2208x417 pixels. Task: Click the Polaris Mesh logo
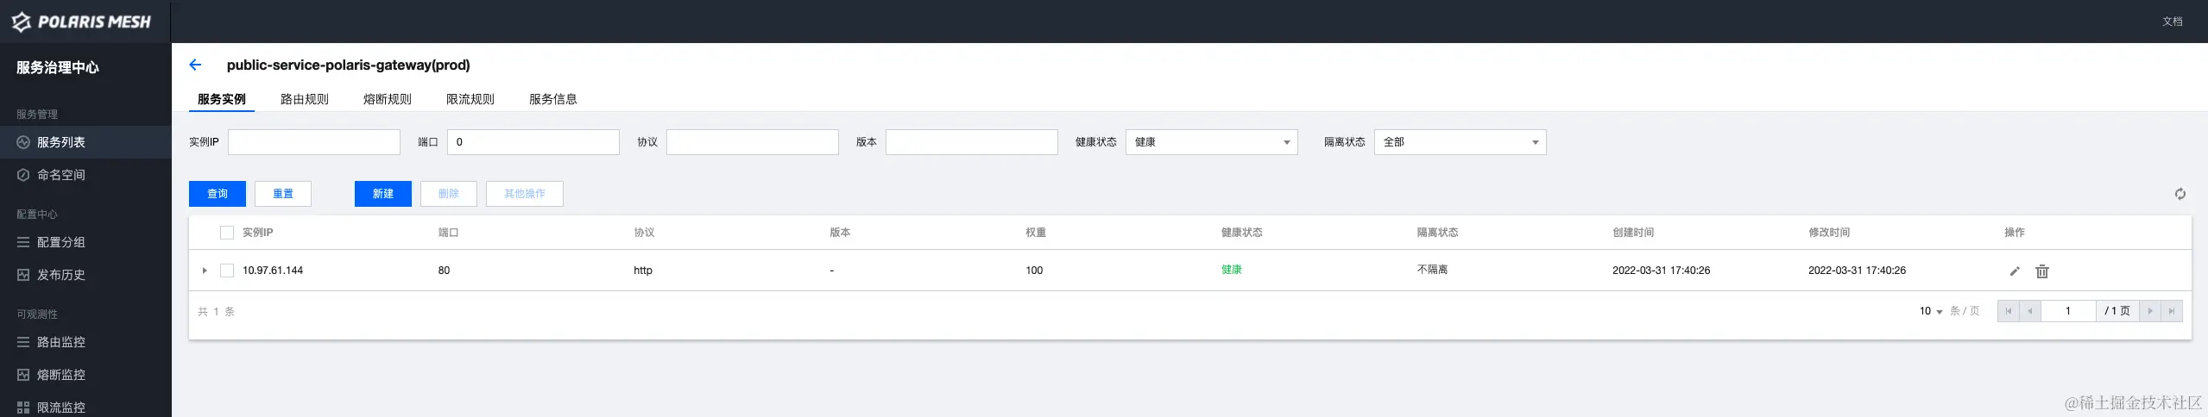pyautogui.click(x=82, y=22)
